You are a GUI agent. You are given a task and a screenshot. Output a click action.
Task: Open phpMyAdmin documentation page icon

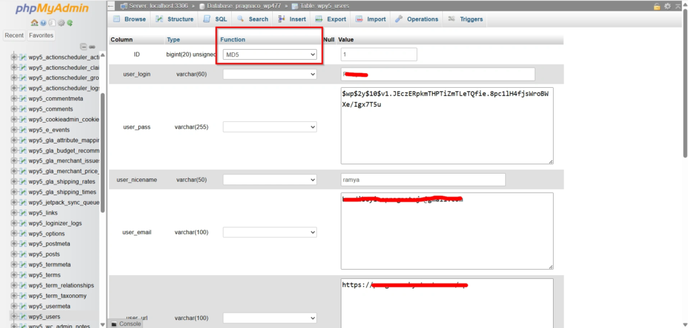[52, 23]
